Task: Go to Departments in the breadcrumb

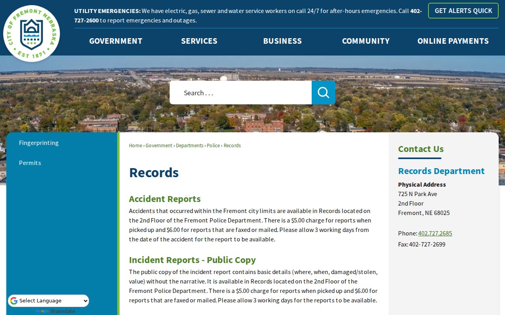Action: tap(190, 145)
